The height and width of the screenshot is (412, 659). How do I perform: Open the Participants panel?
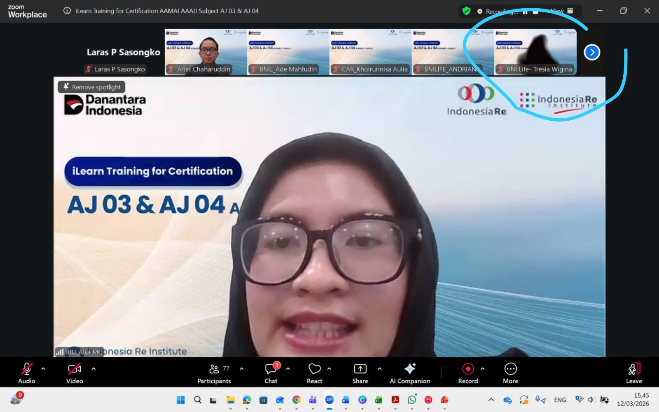pos(214,373)
